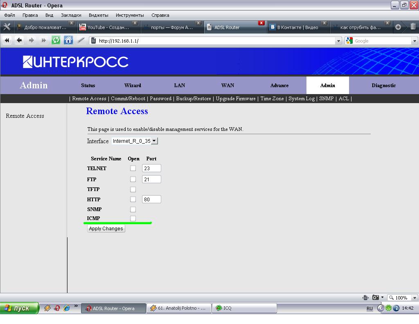419x324 pixels.
Task: Open the Файл menu
Action: (x=10, y=15)
